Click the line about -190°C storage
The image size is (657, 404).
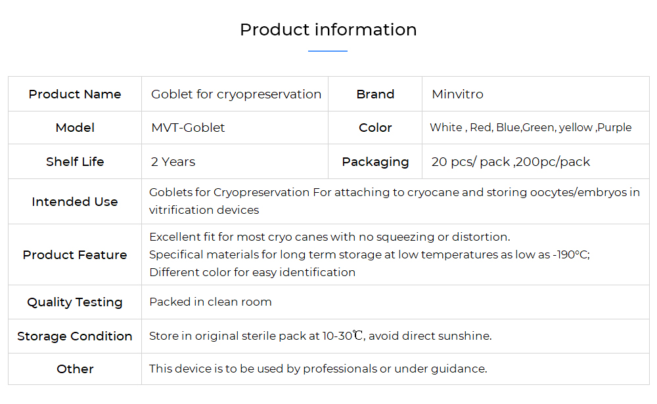click(369, 254)
